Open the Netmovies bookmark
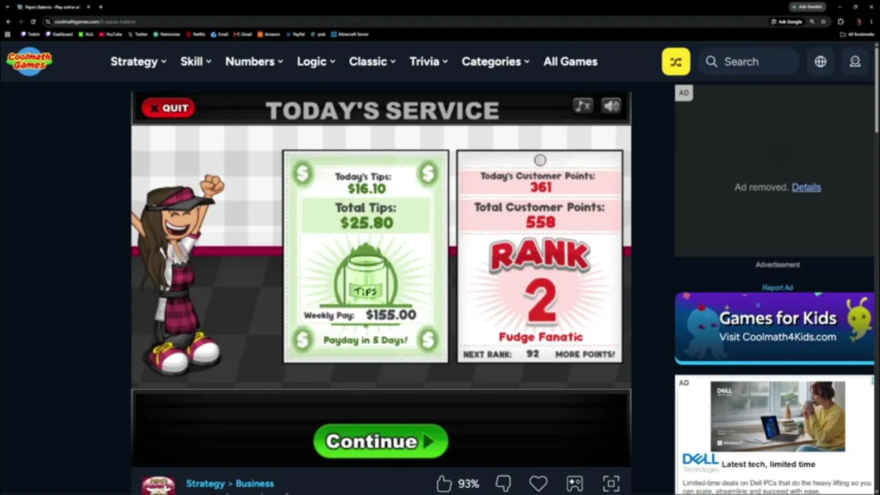 [166, 34]
